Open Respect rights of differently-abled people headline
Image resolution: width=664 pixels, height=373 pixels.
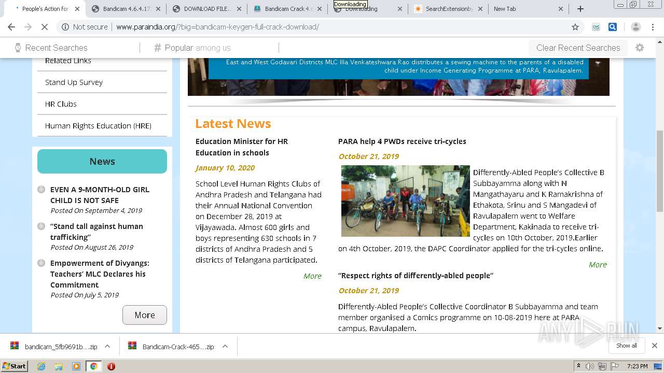[x=416, y=276]
